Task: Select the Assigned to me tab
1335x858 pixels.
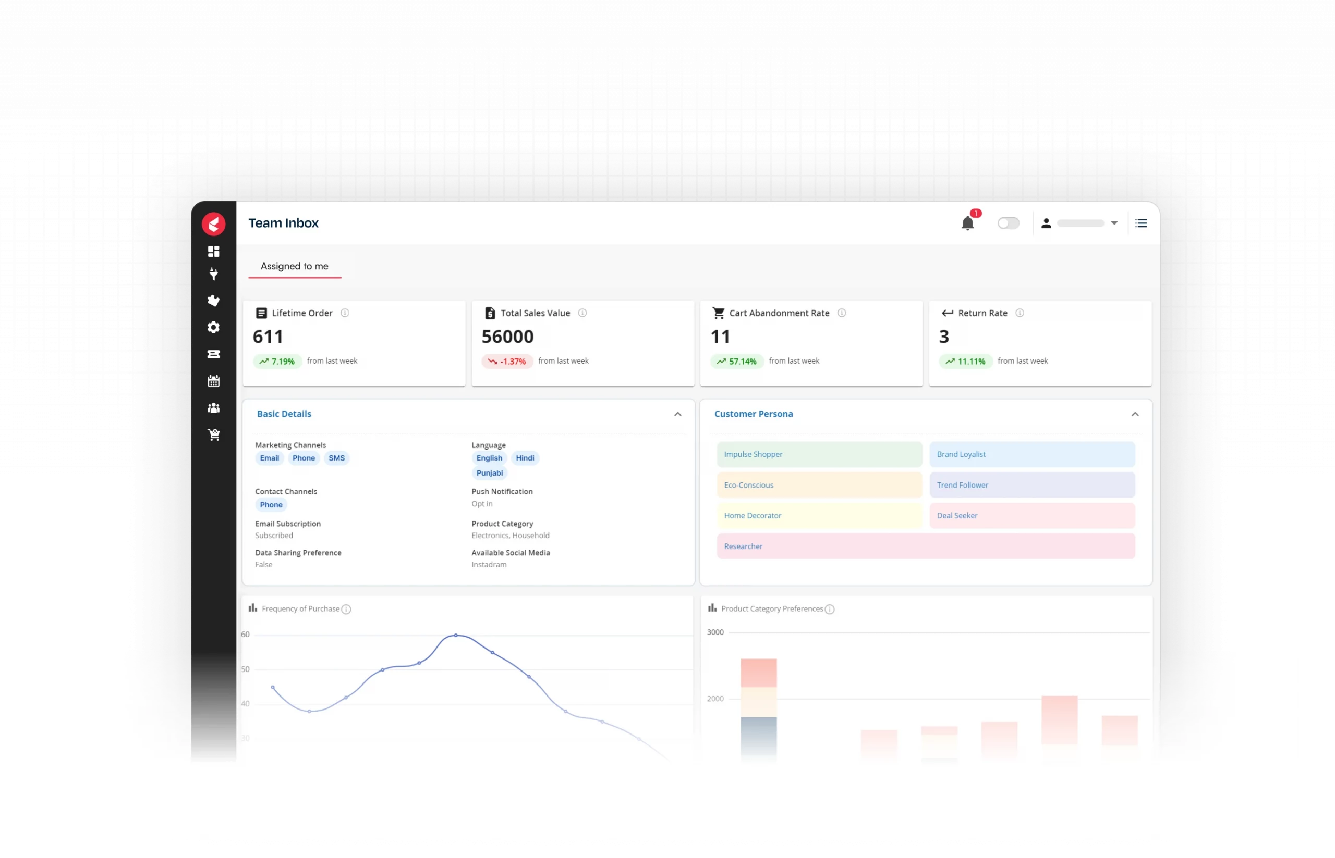Action: click(295, 266)
